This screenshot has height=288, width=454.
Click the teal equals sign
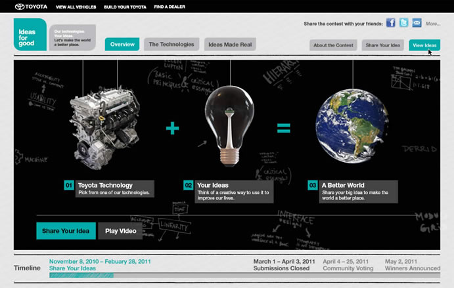coord(283,128)
